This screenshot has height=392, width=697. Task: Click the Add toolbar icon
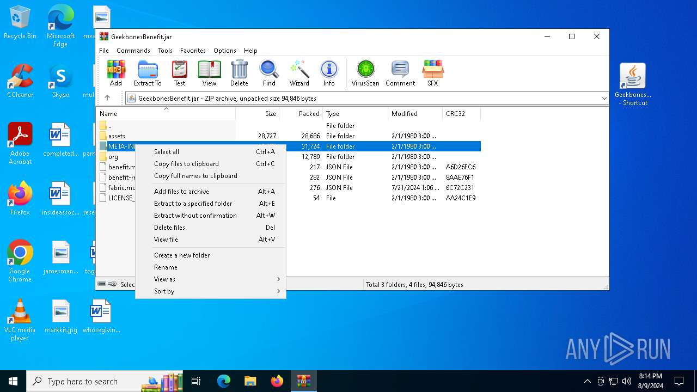click(x=116, y=73)
